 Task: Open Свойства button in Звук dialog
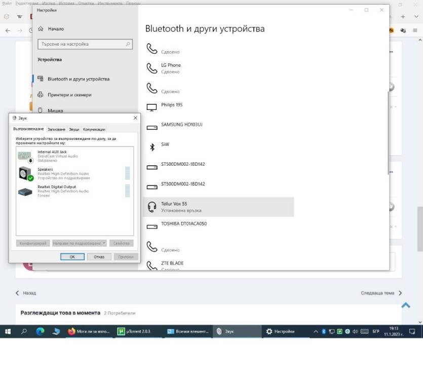click(122, 243)
